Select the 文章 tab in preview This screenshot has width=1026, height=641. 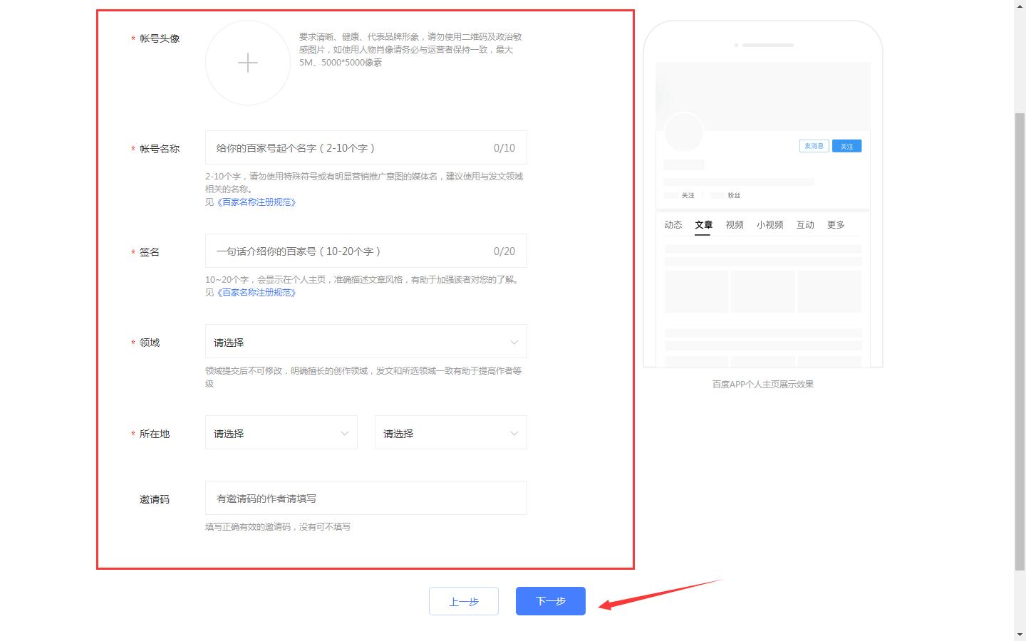[703, 224]
